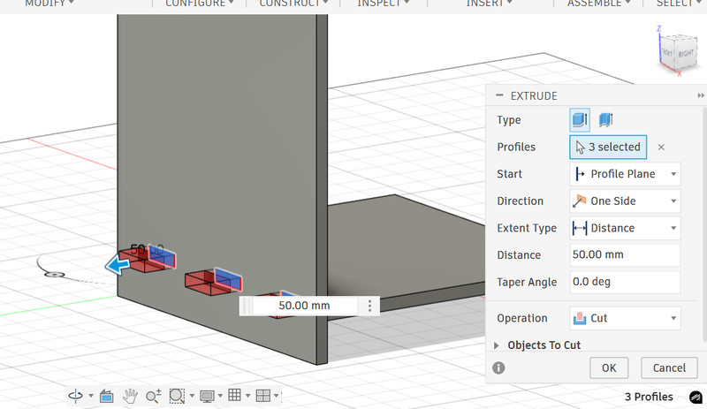The image size is (707, 409).
Task: Open the Zoom Window dropdown arrow
Action: (192, 396)
